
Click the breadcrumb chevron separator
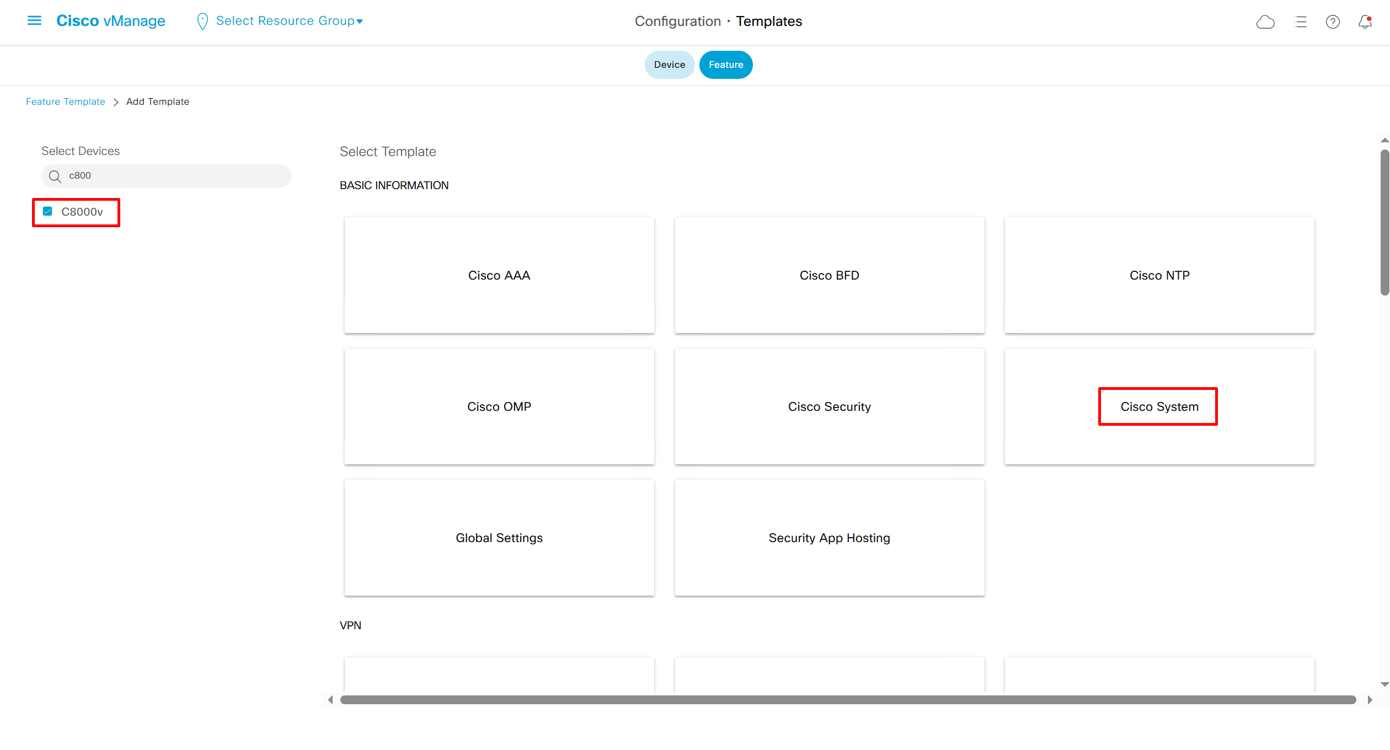pos(116,102)
